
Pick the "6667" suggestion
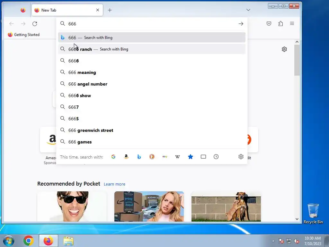tap(152, 107)
